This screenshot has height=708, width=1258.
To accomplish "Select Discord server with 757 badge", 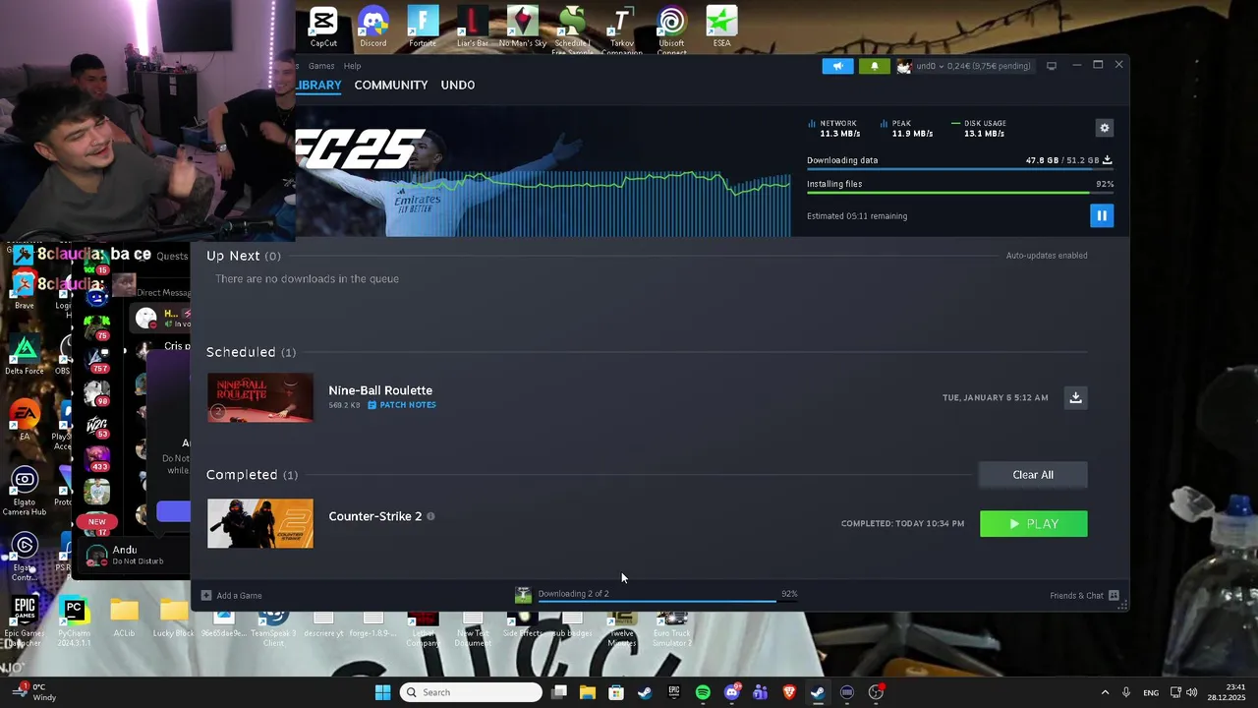I will point(97,358).
